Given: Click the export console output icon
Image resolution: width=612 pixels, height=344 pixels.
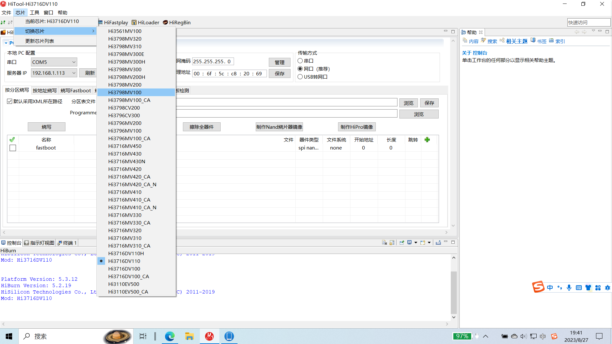Looking at the screenshot, I should click(438, 242).
